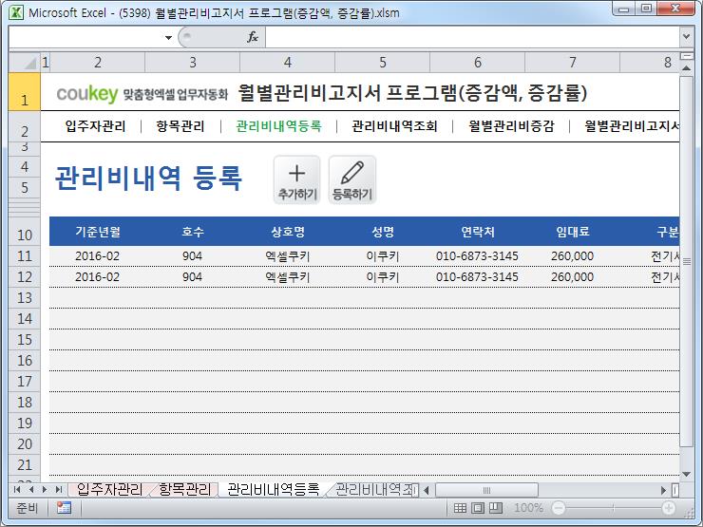Click the Excel application icon in title bar
This screenshot has width=703, height=527.
[16, 12]
